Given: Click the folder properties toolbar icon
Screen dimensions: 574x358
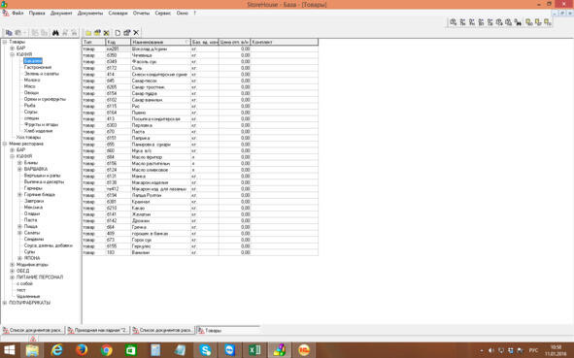Looking at the screenshot, I should [97, 33].
